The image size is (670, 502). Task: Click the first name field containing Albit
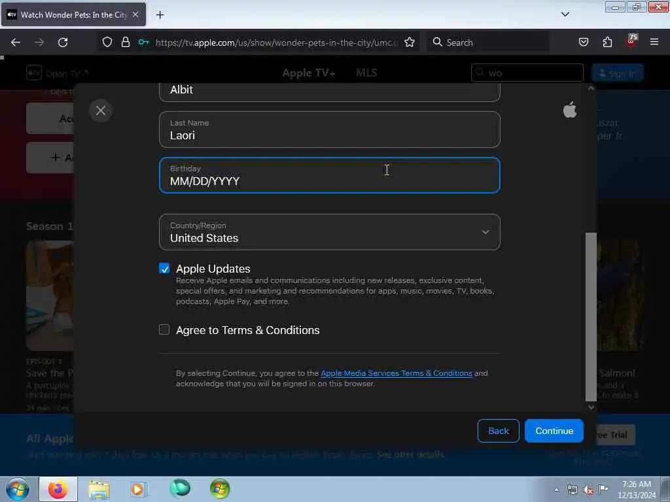point(330,92)
